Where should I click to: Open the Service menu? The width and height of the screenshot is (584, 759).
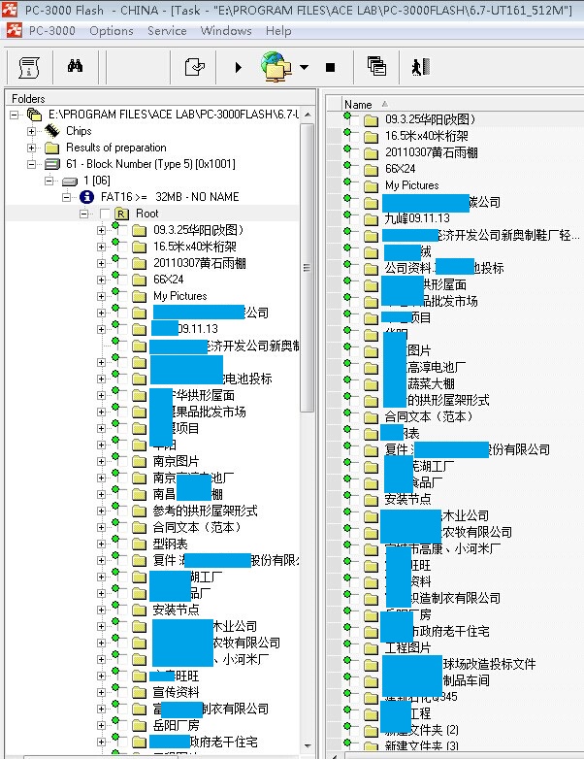click(x=167, y=31)
